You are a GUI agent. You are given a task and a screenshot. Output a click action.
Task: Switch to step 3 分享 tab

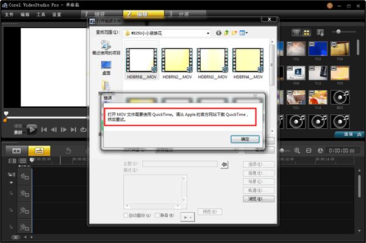185,14
